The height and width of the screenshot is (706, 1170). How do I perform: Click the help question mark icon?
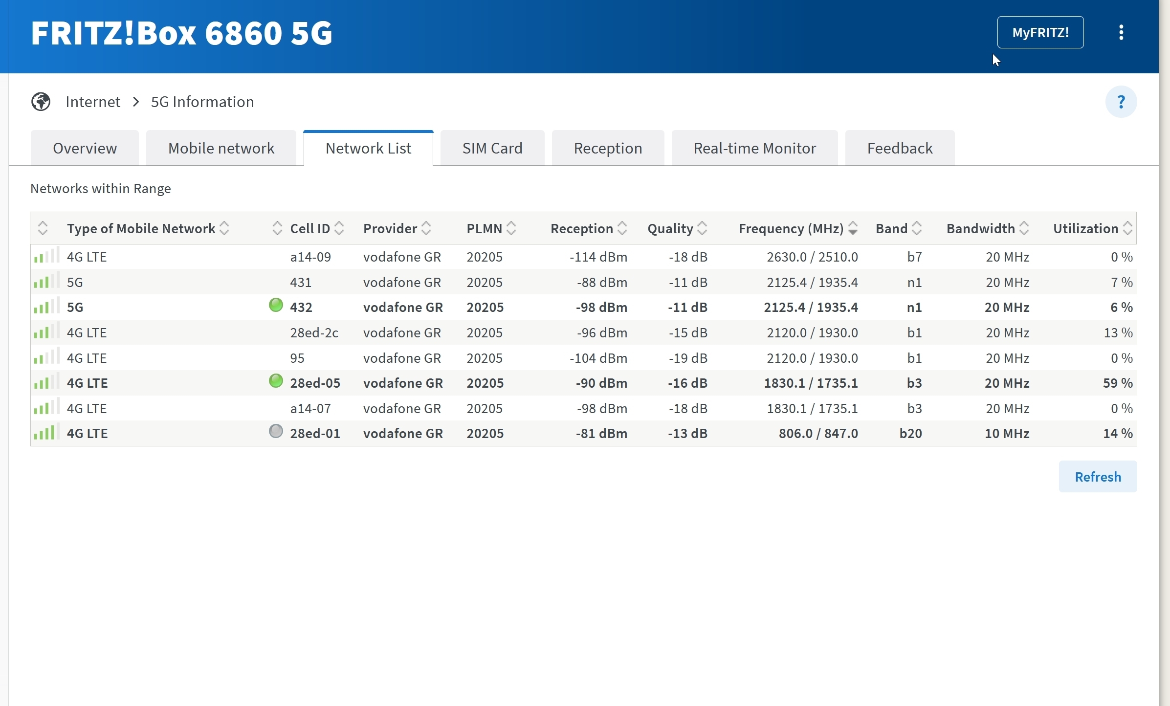(x=1121, y=102)
